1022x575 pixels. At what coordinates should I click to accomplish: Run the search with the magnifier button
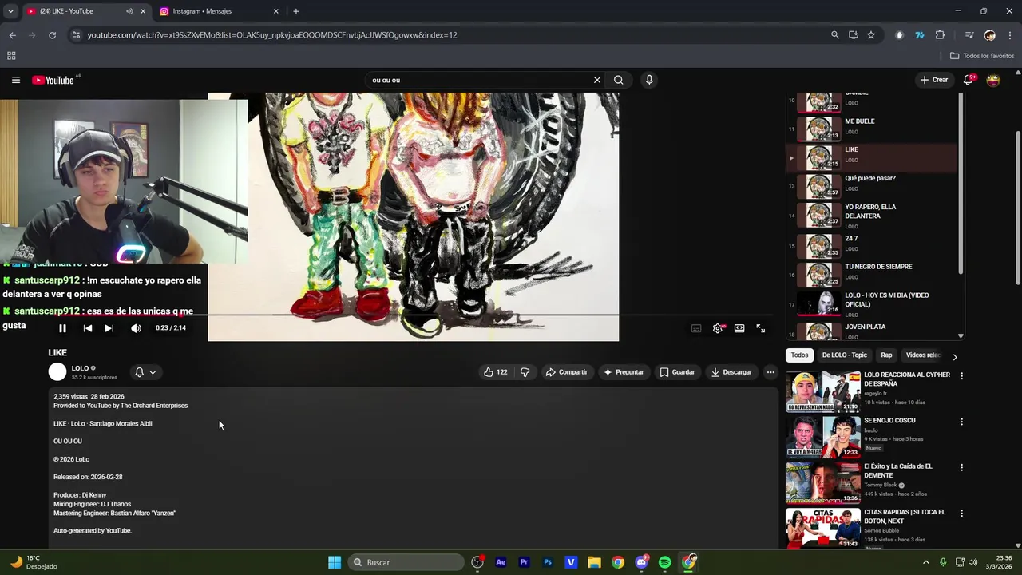(618, 80)
